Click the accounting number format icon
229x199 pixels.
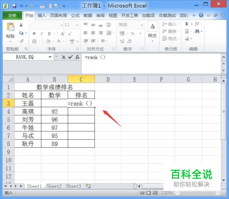122,33
